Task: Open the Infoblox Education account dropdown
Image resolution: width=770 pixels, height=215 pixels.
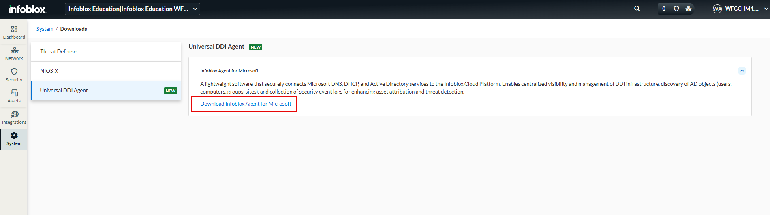Action: 133,9
